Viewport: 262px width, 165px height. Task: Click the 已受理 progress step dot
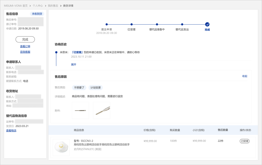click(x=132, y=25)
